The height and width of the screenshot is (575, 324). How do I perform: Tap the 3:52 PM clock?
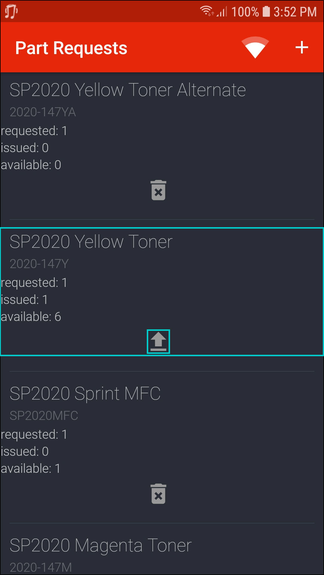(x=295, y=12)
